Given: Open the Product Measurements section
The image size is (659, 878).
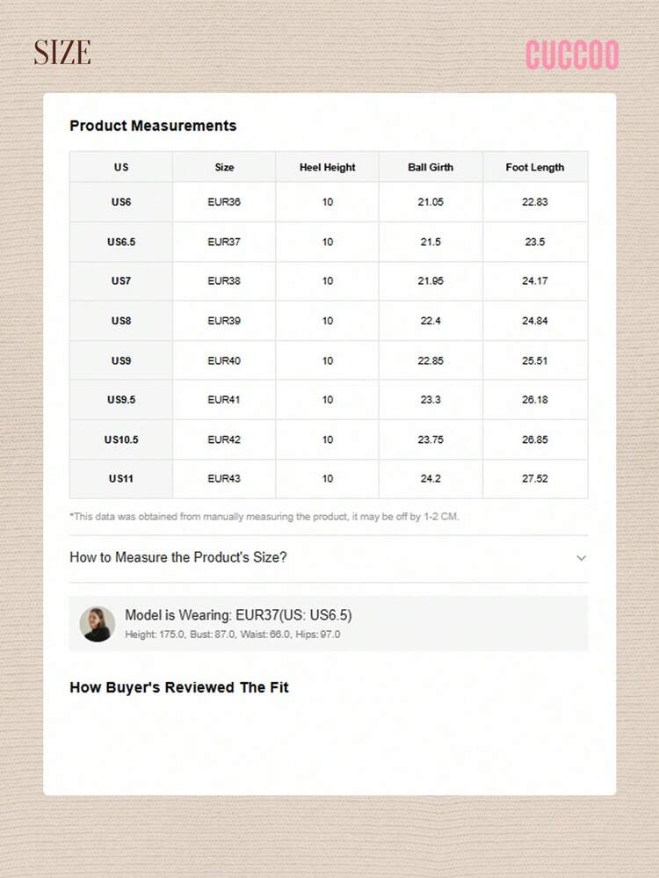Looking at the screenshot, I should point(153,126).
